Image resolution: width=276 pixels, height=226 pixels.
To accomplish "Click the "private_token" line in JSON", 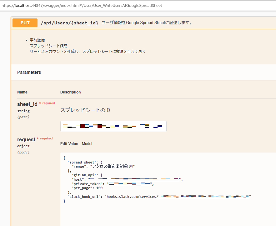I will 113,184.
